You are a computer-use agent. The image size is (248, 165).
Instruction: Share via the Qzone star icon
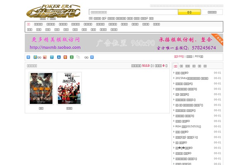(x=35, y=57)
